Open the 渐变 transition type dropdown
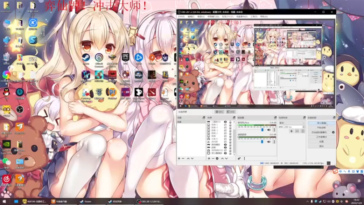 (x=292, y=123)
